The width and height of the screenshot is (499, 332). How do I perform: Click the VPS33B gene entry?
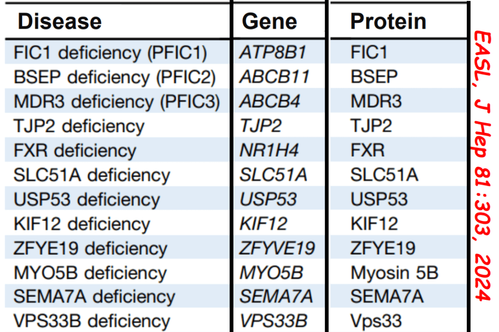point(273,321)
